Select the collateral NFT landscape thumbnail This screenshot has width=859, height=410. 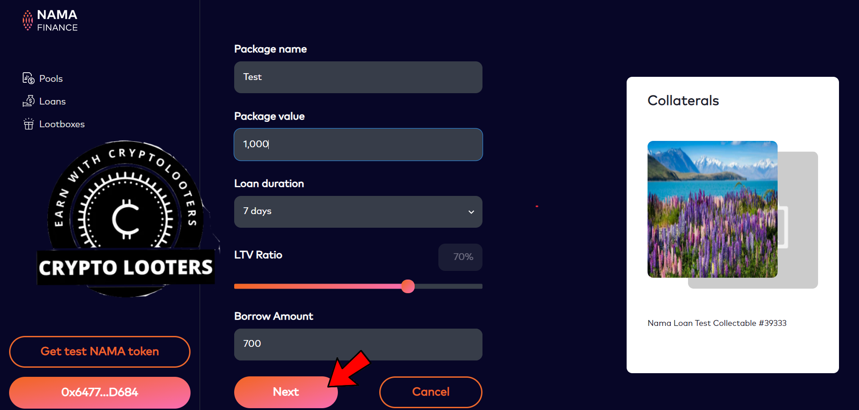tap(712, 209)
